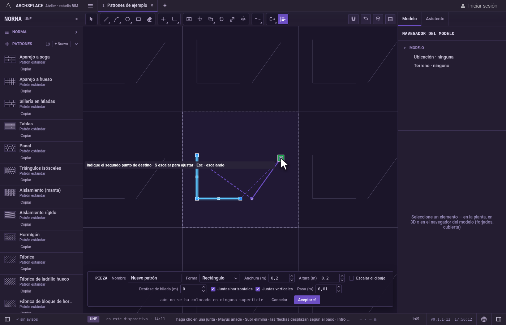Image resolution: width=506 pixels, height=325 pixels.
Task: Select Ubicación · ninguna in navigator
Action: (434, 57)
